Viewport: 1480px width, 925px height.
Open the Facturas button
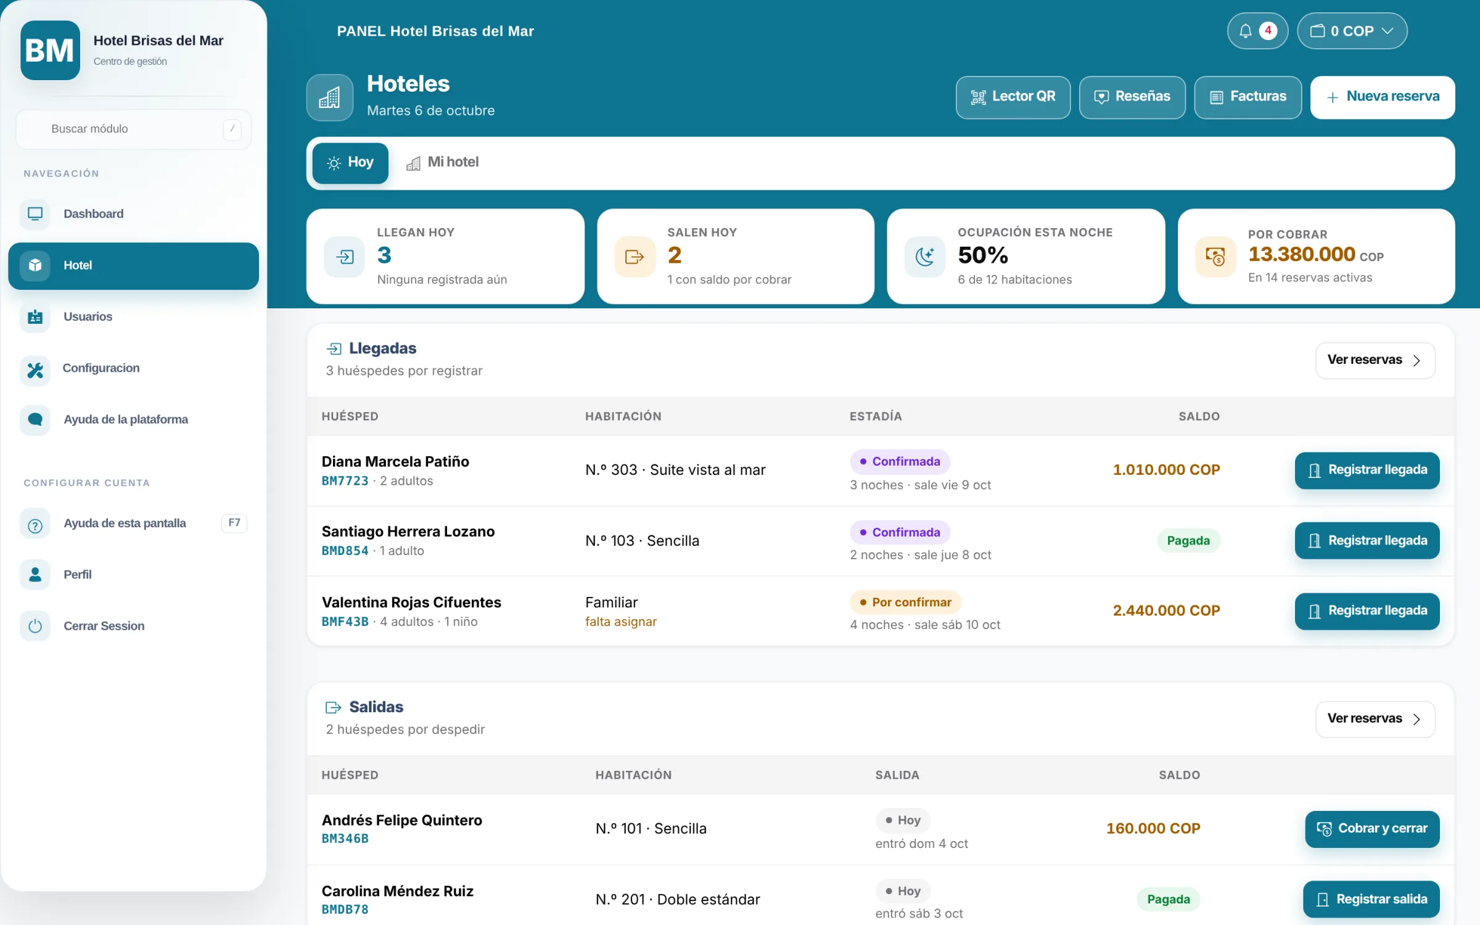click(x=1248, y=97)
